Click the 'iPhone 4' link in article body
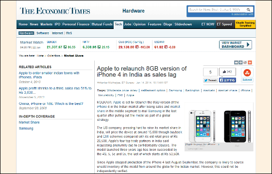The image size is (272, 174). point(103,107)
